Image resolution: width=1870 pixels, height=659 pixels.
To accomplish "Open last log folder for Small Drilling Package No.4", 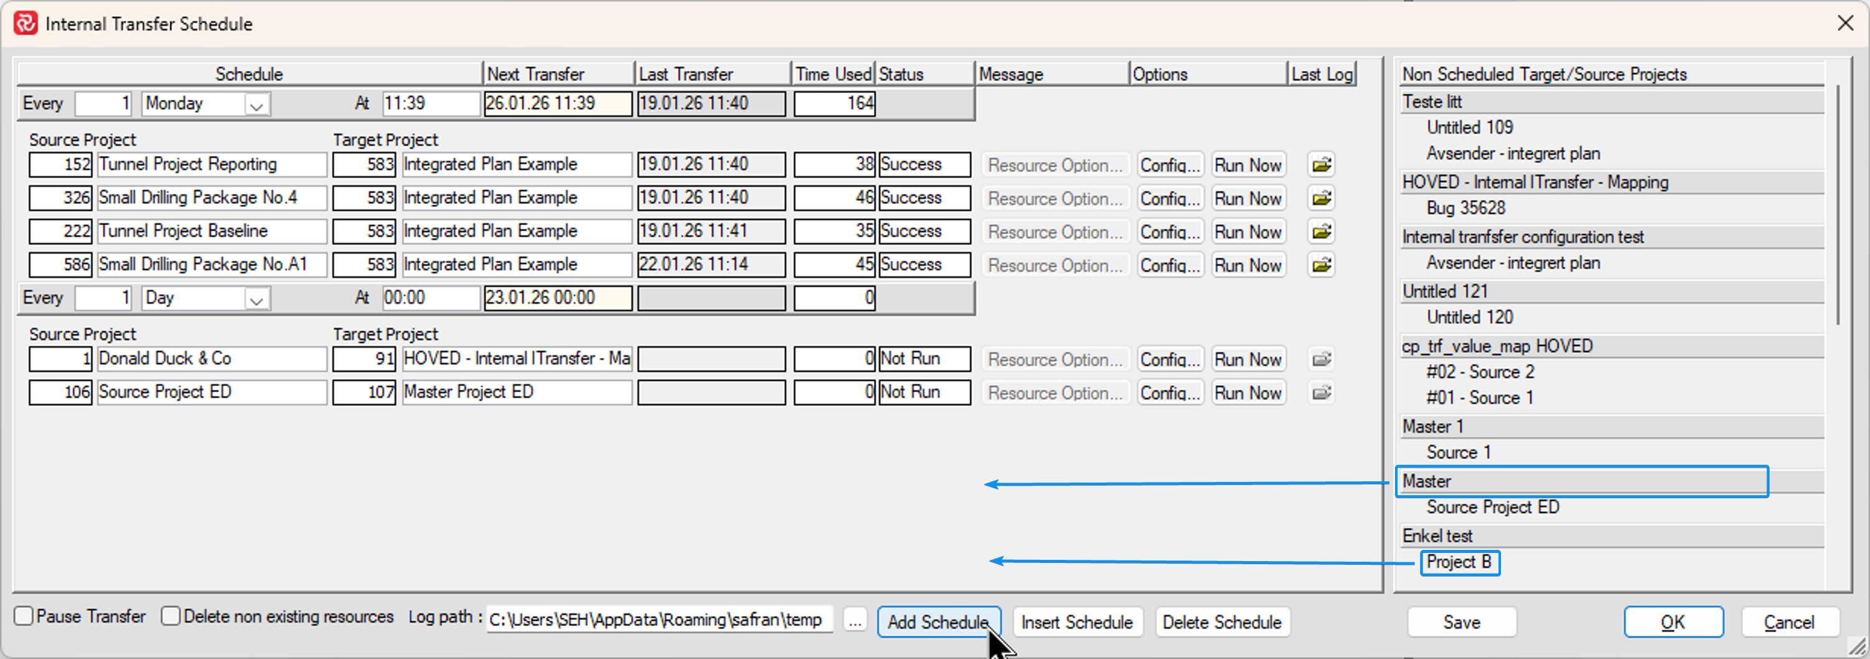I will click(x=1321, y=198).
